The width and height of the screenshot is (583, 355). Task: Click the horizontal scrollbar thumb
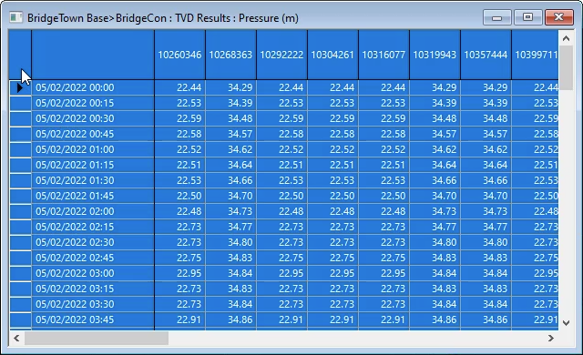pyautogui.click(x=97, y=338)
